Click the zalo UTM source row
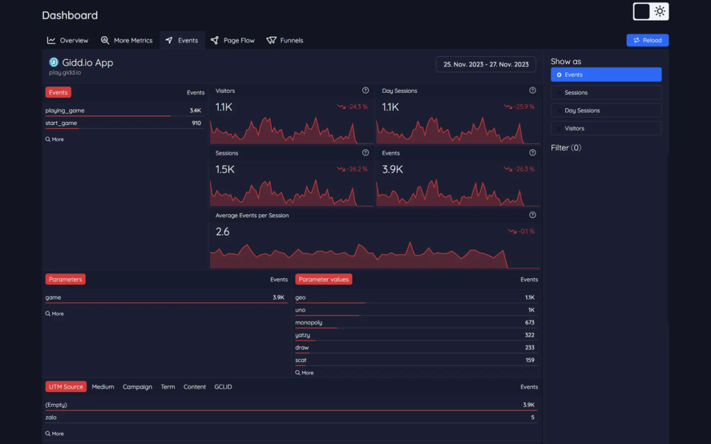Viewport: 711px width, 444px height. [291, 417]
